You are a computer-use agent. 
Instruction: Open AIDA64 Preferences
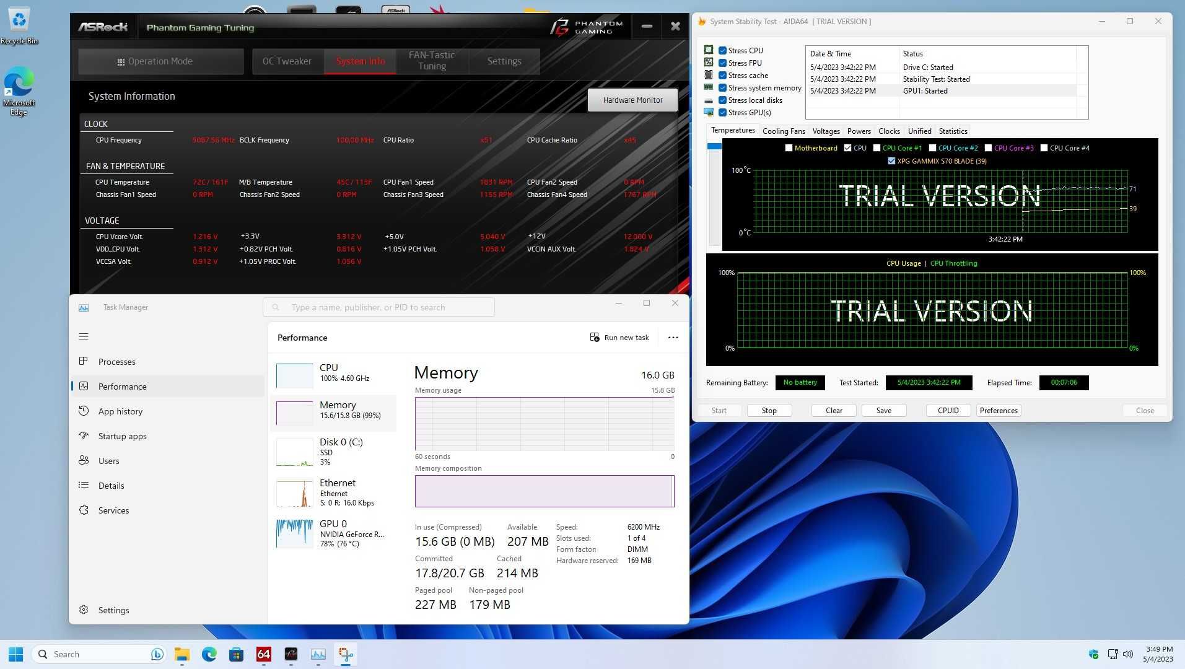point(999,411)
